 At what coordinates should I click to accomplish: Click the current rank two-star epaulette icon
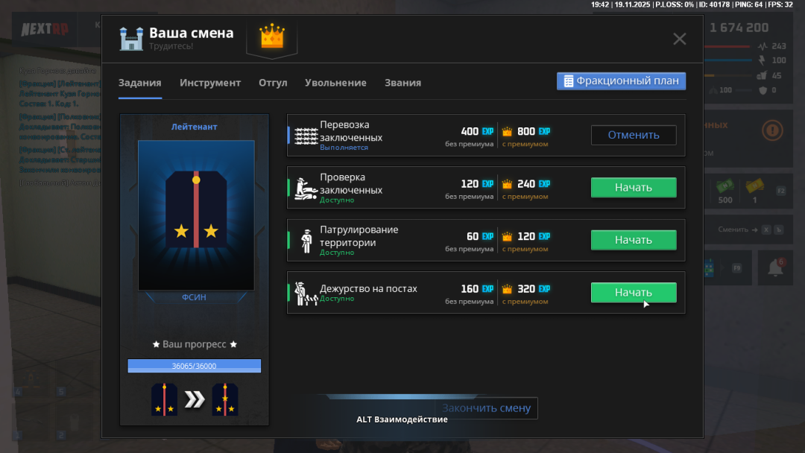[x=164, y=399]
